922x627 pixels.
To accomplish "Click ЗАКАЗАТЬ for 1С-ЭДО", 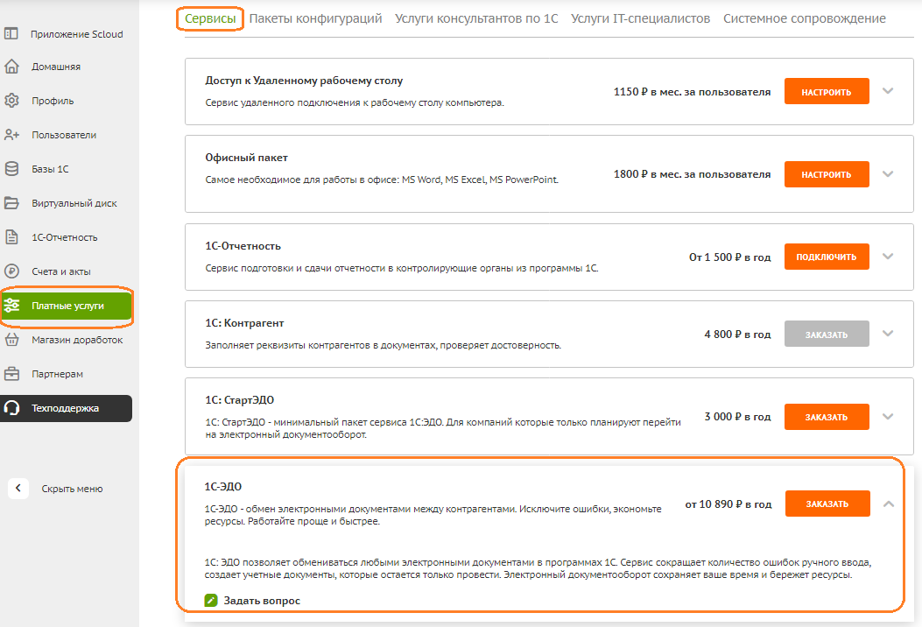I will point(827,504).
